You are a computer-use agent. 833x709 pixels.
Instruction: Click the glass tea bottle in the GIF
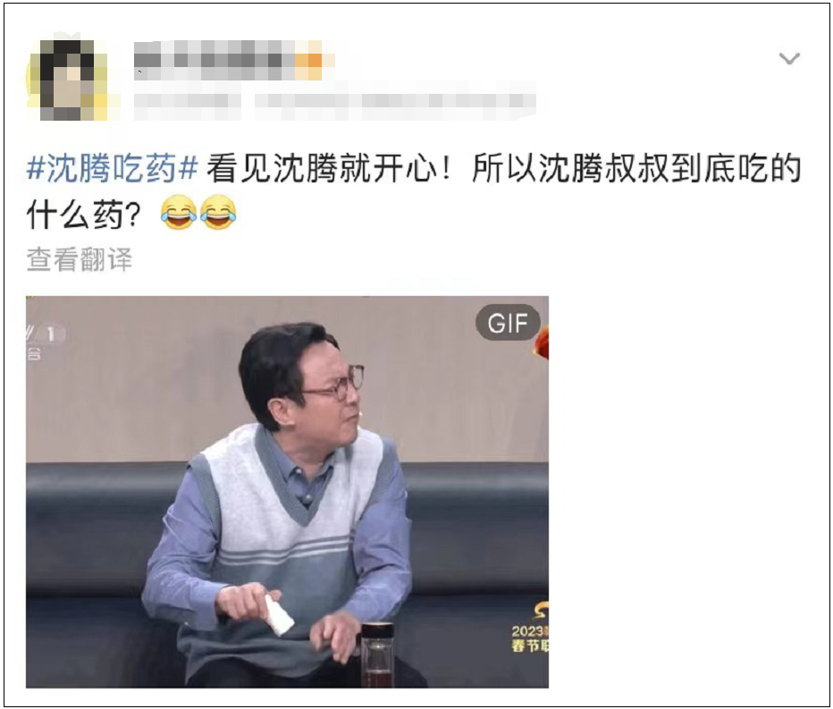(378, 654)
